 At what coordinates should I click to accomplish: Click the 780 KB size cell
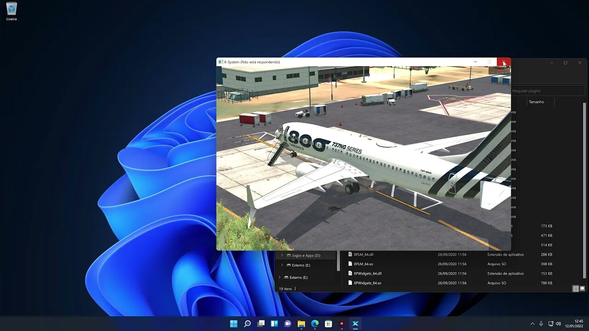[547, 283]
